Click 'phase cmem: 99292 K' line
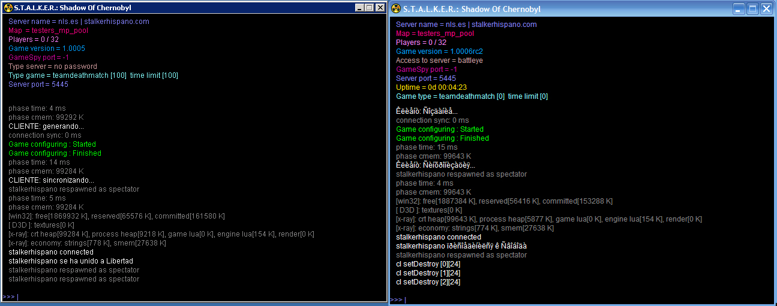Viewport: 777px width, 306px height. click(46, 117)
